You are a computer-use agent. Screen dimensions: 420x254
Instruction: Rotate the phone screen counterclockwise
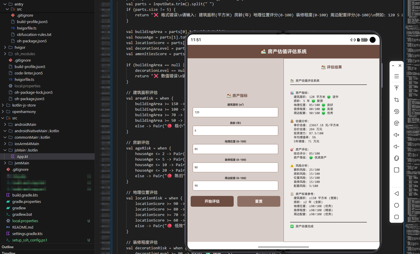pos(396,111)
